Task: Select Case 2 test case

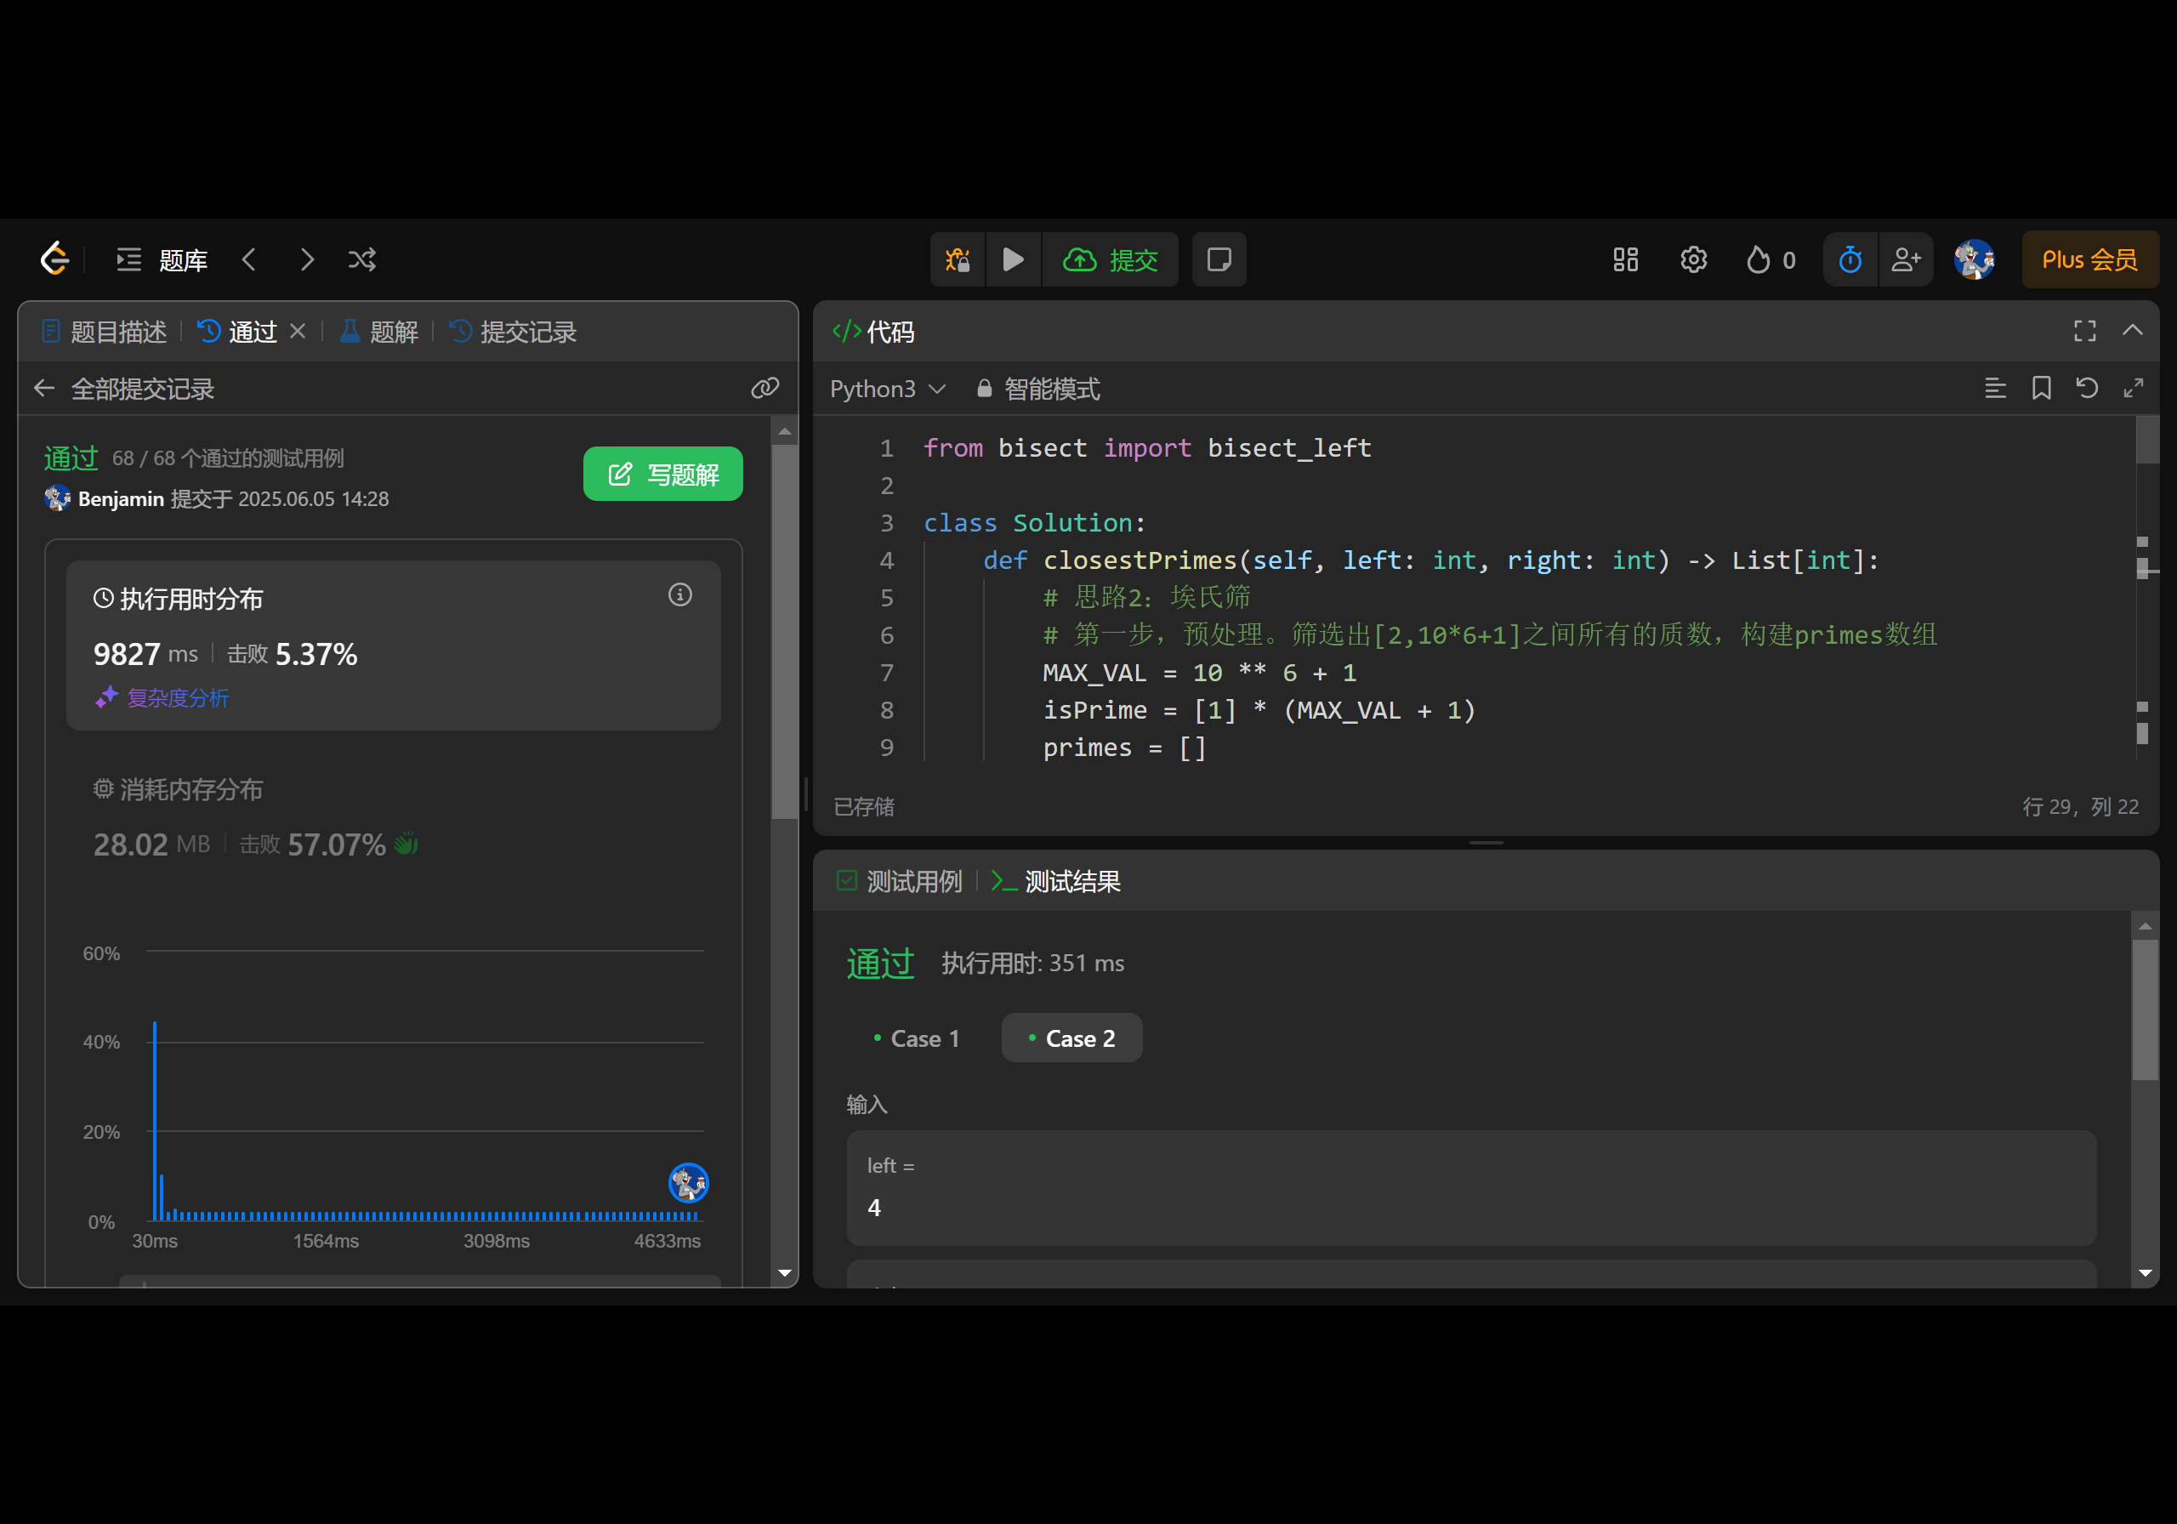Action: 1071,1038
